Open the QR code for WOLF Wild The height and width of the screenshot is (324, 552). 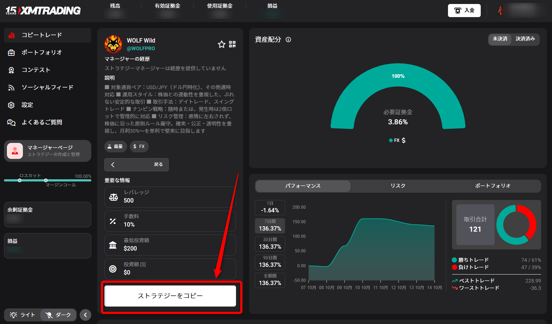(x=232, y=44)
